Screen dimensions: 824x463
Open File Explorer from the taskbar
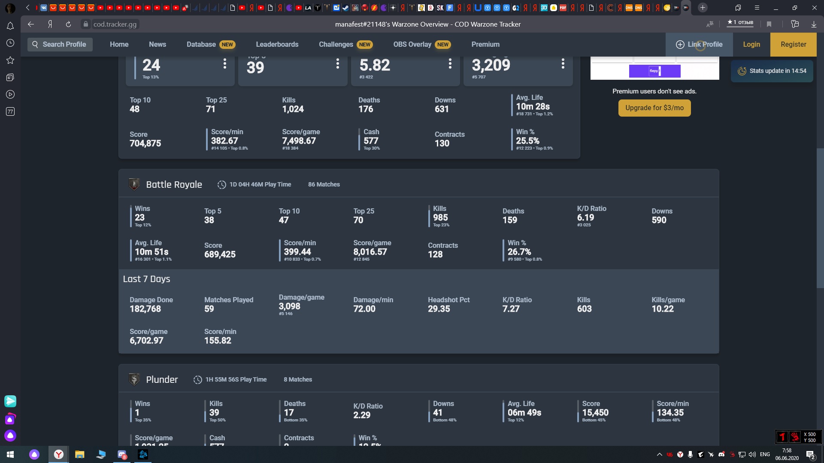click(79, 454)
